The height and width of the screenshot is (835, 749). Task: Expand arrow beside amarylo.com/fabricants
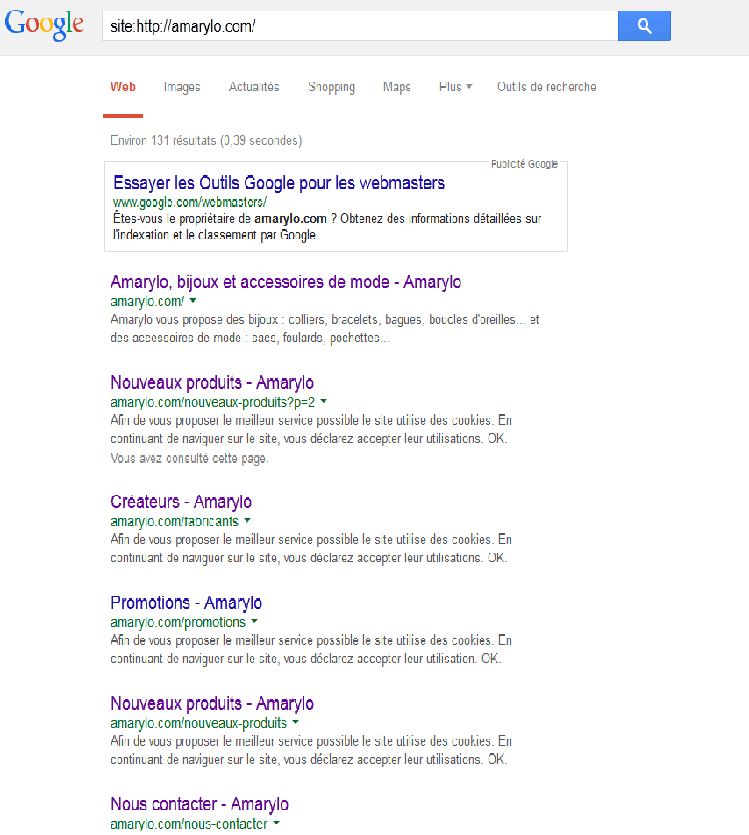[x=247, y=521]
